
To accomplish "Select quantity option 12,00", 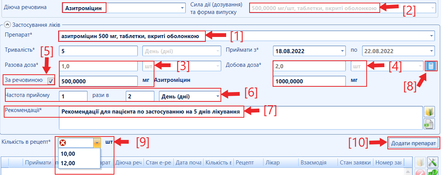I will pyautogui.click(x=79, y=163).
